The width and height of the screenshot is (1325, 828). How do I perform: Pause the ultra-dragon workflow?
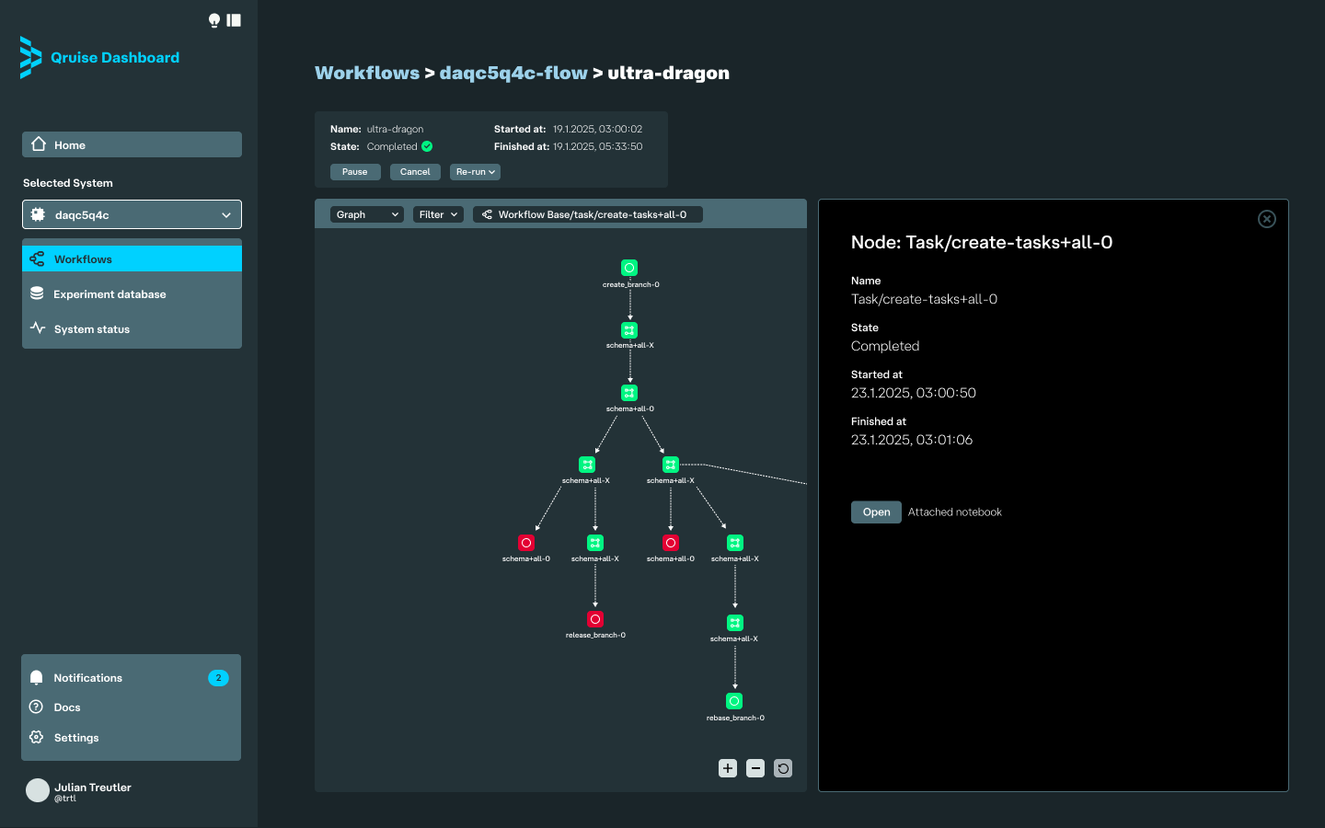tap(355, 172)
